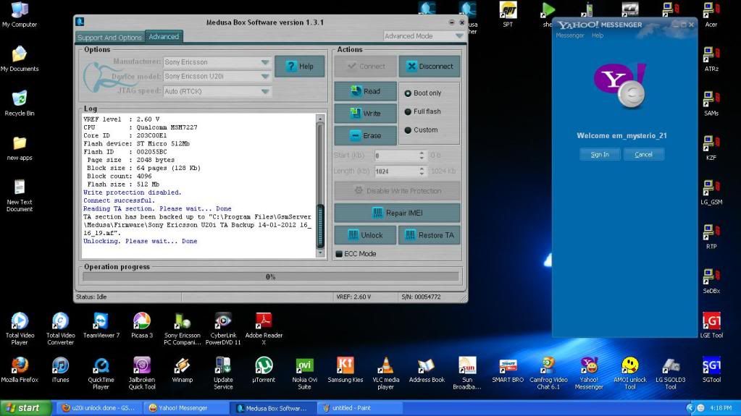741x416 pixels.
Task: Click the Repair IMEI button
Action: pos(397,213)
